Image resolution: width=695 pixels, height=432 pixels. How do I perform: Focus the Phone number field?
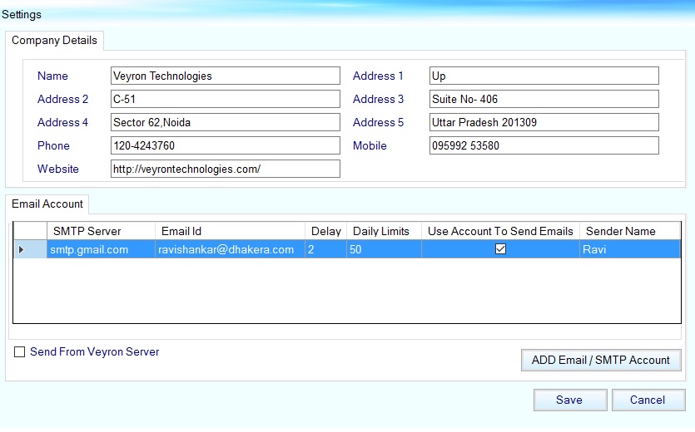225,145
